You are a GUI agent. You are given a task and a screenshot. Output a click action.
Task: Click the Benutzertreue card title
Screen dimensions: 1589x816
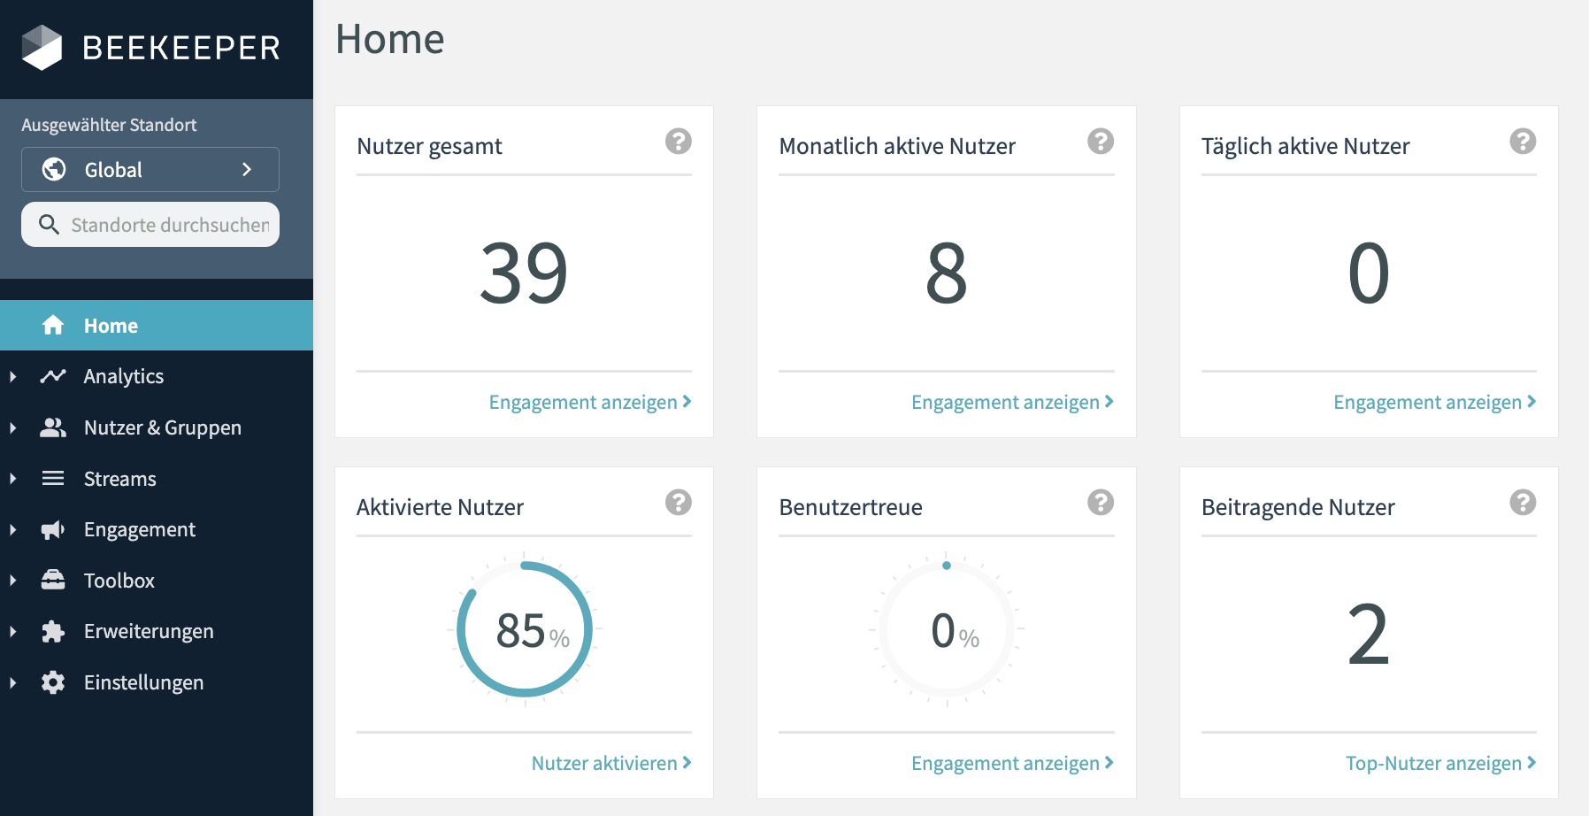(x=850, y=507)
